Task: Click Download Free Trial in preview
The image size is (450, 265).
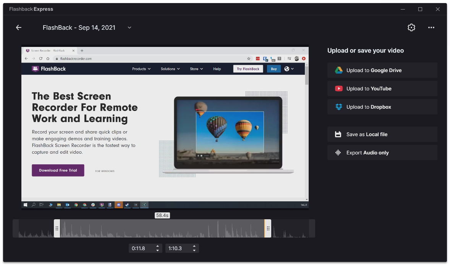Action: tap(58, 170)
